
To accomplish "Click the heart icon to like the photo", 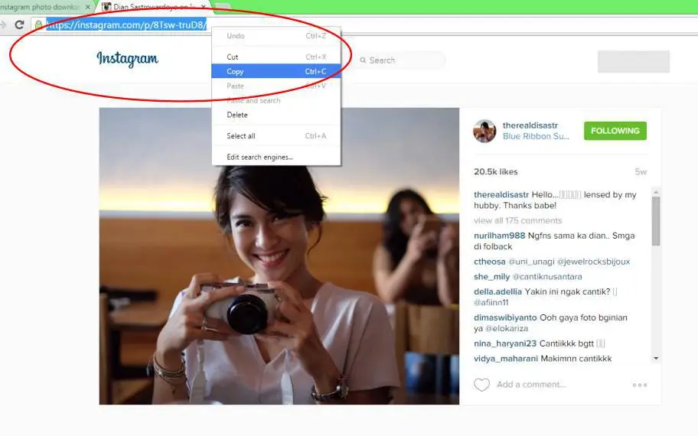I will [x=481, y=385].
